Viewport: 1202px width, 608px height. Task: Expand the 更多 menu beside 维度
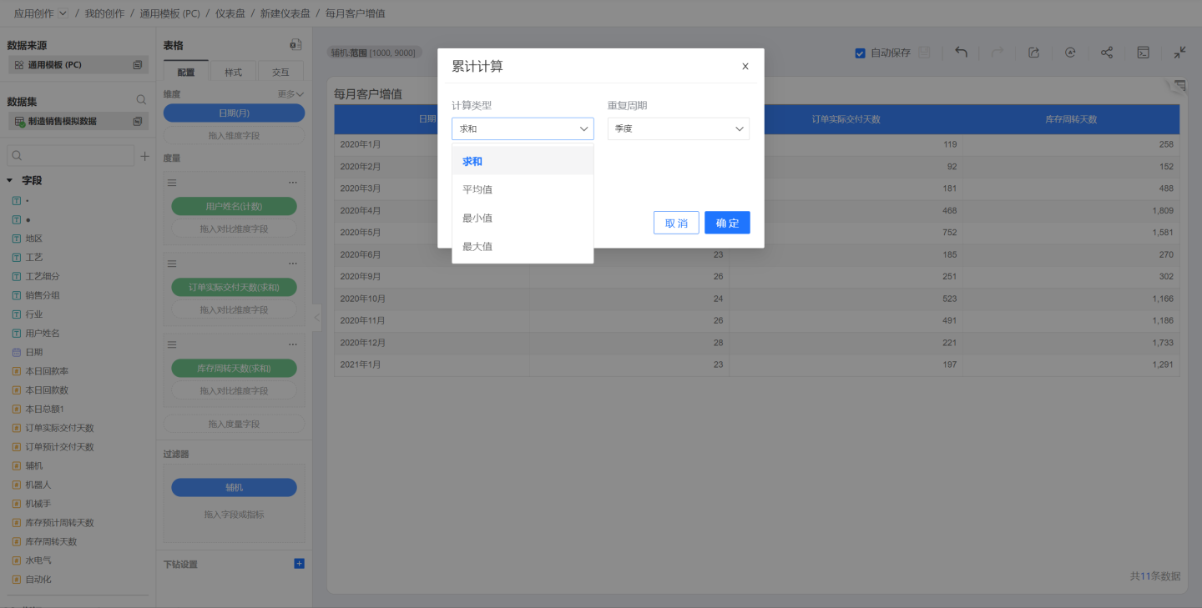[x=290, y=94]
